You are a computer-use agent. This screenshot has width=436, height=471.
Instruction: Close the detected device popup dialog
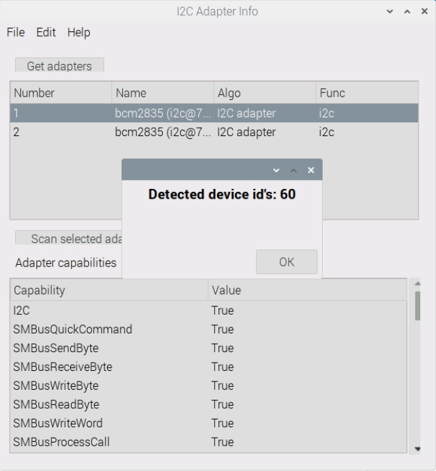point(311,170)
